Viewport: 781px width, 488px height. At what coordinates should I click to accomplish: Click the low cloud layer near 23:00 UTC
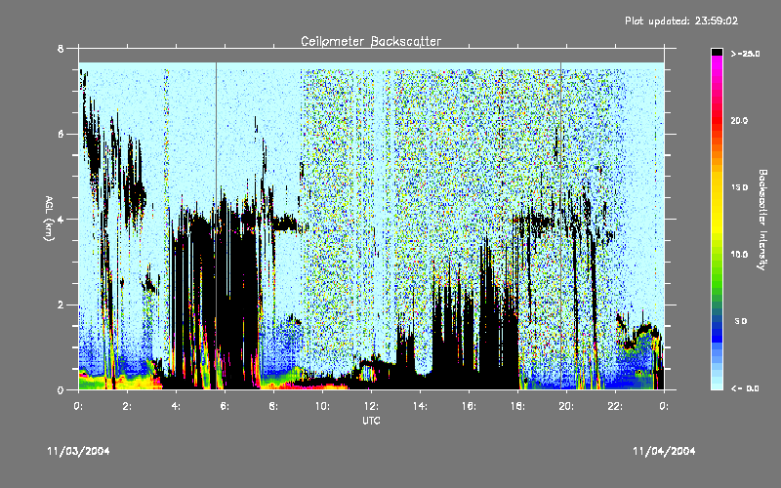pyautogui.click(x=641, y=333)
